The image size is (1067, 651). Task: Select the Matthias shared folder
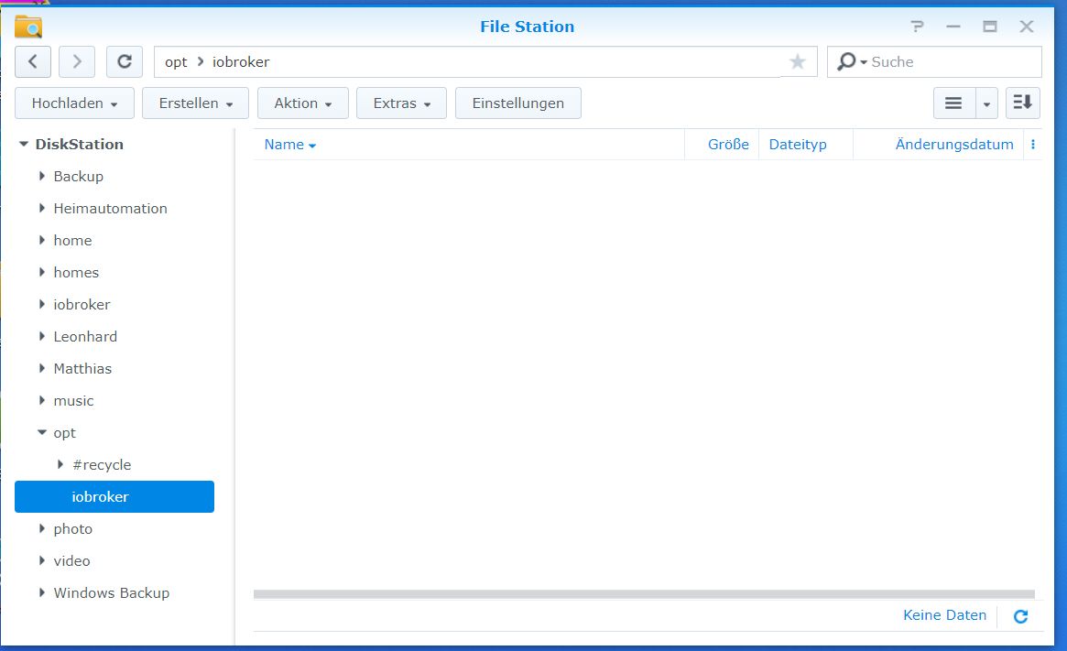pyautogui.click(x=82, y=368)
